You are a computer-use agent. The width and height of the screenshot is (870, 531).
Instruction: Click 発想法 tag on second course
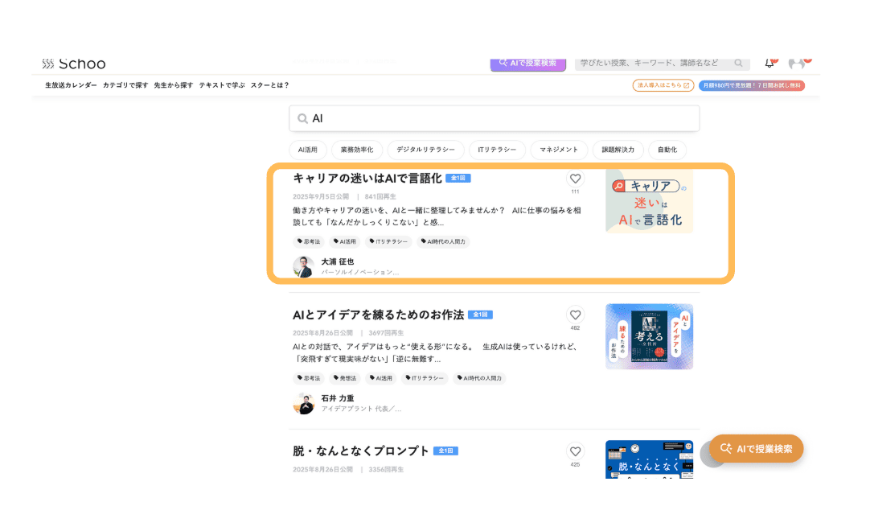(x=347, y=378)
